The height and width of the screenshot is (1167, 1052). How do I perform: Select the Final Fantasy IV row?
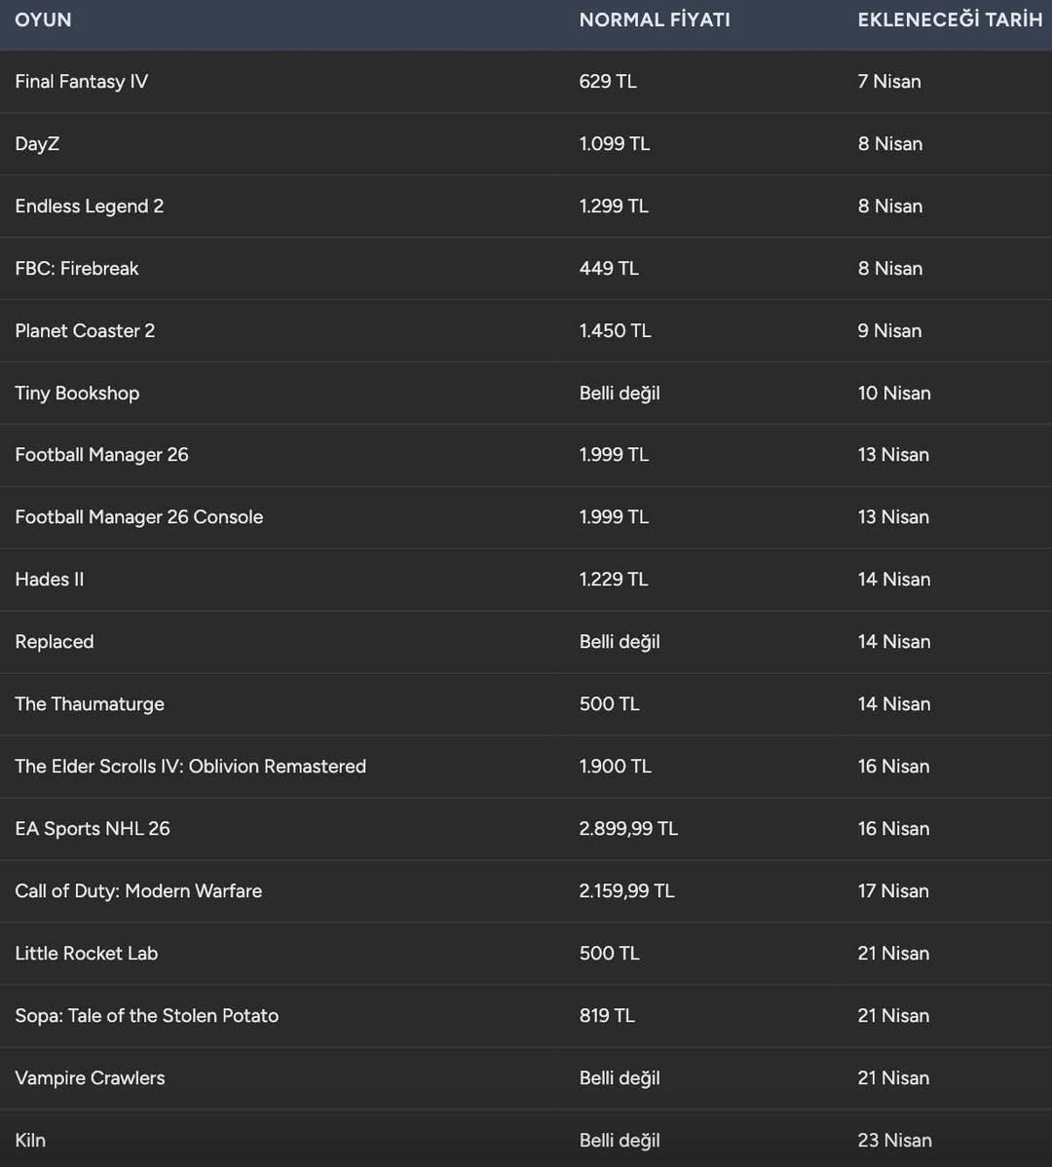(526, 82)
